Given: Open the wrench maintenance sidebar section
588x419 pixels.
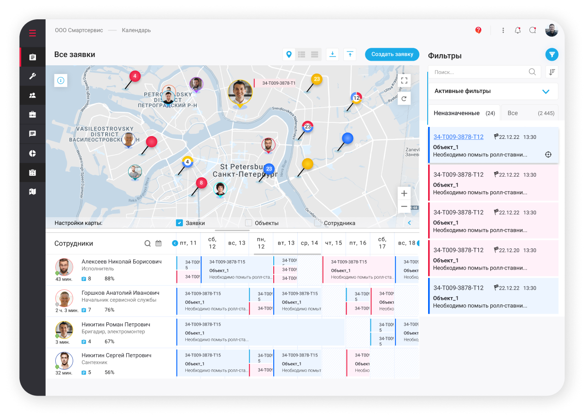Looking at the screenshot, I should coord(32,76).
